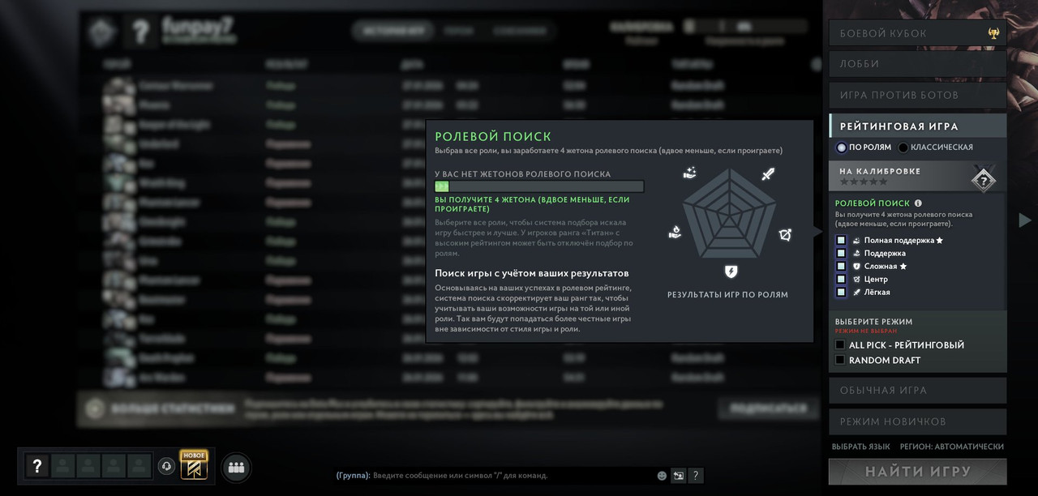The image size is (1038, 496).
Task: Collapse the Рейтинговая игра section header
Action: point(917,126)
